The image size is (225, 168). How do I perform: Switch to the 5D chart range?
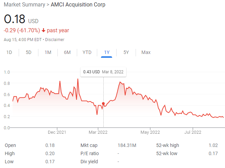29,52
